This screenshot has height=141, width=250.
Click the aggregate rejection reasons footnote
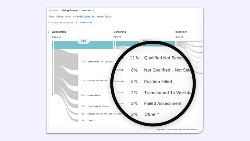click(x=176, y=129)
